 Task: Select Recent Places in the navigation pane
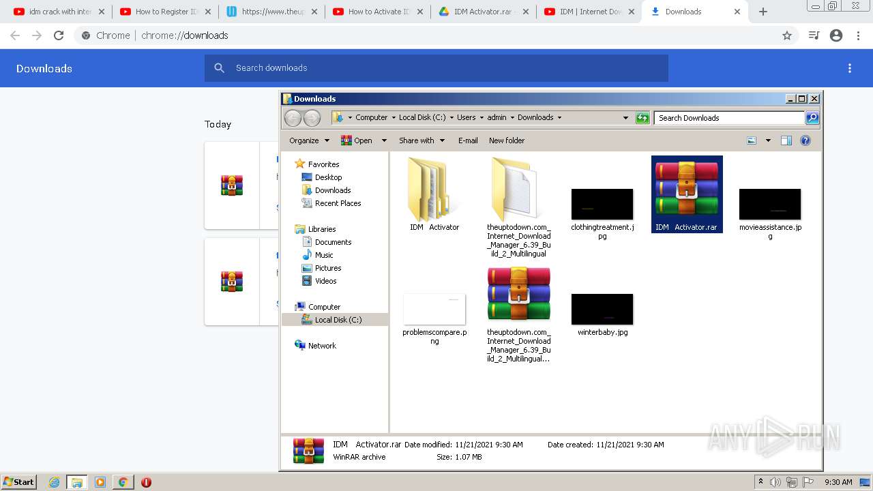click(338, 203)
